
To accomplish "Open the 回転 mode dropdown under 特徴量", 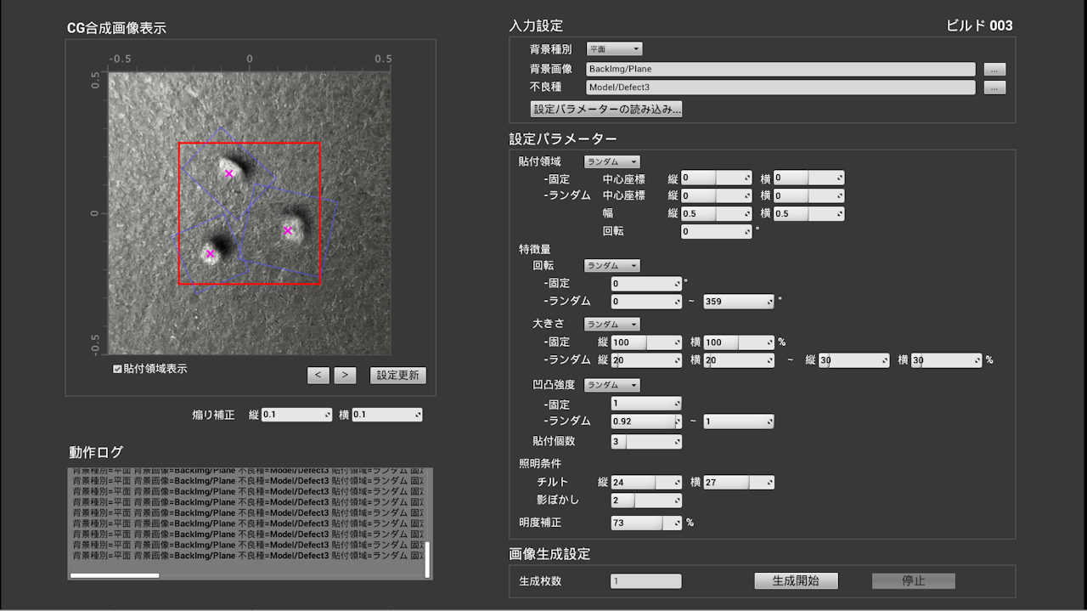I will click(611, 265).
